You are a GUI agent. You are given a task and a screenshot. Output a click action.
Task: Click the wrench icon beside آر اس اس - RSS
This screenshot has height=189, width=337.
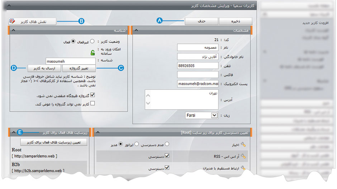[244, 156]
